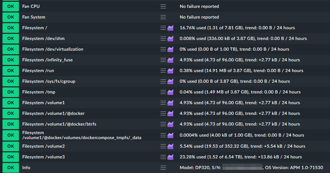Show graph for Filesystem /volume3
The image size is (330, 173).
tap(170, 157)
